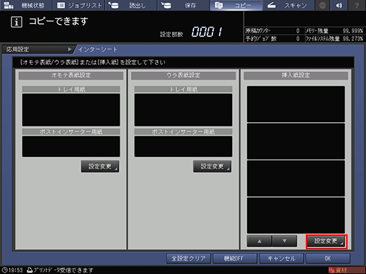Image resolution: width=366 pixels, height=274 pixels.
Task: Click the ウラ表紙設定 header
Action: pyautogui.click(x=183, y=76)
